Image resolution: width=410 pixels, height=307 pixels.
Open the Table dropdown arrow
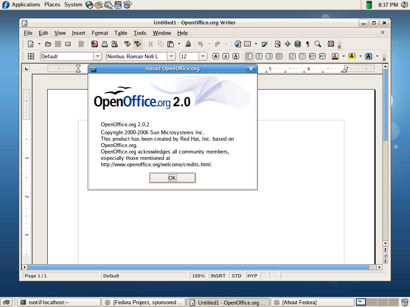256,44
